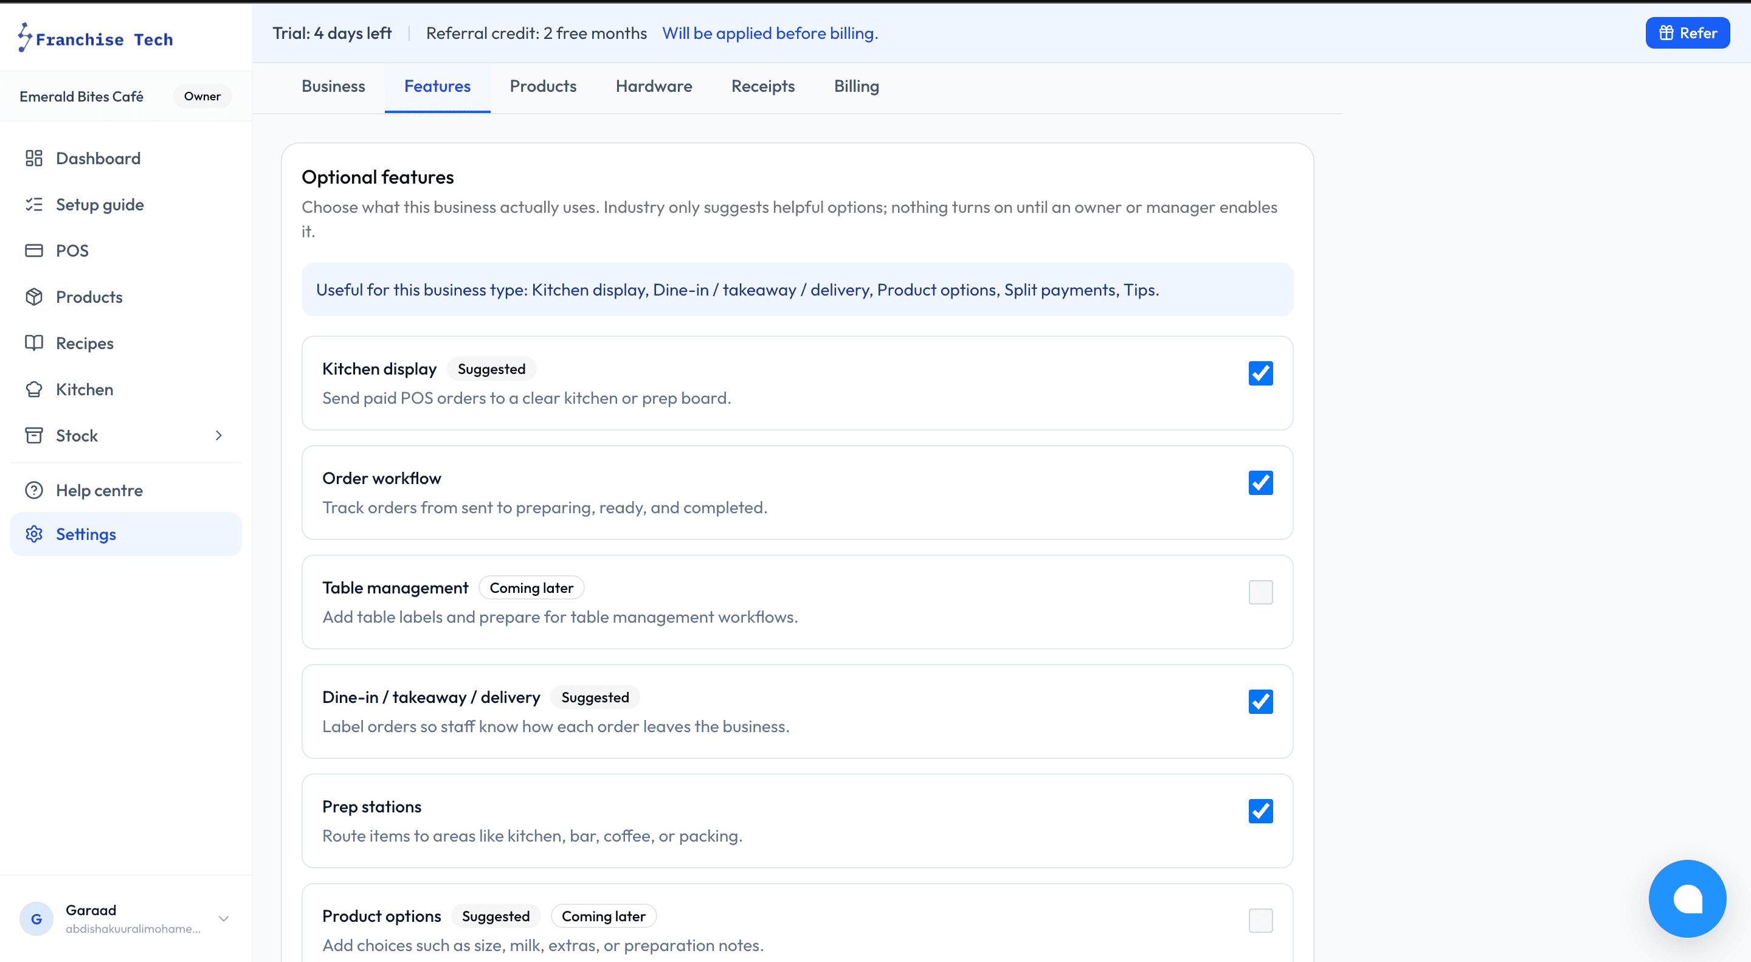Open Help centre link
This screenshot has height=962, width=1751.
point(126,490)
